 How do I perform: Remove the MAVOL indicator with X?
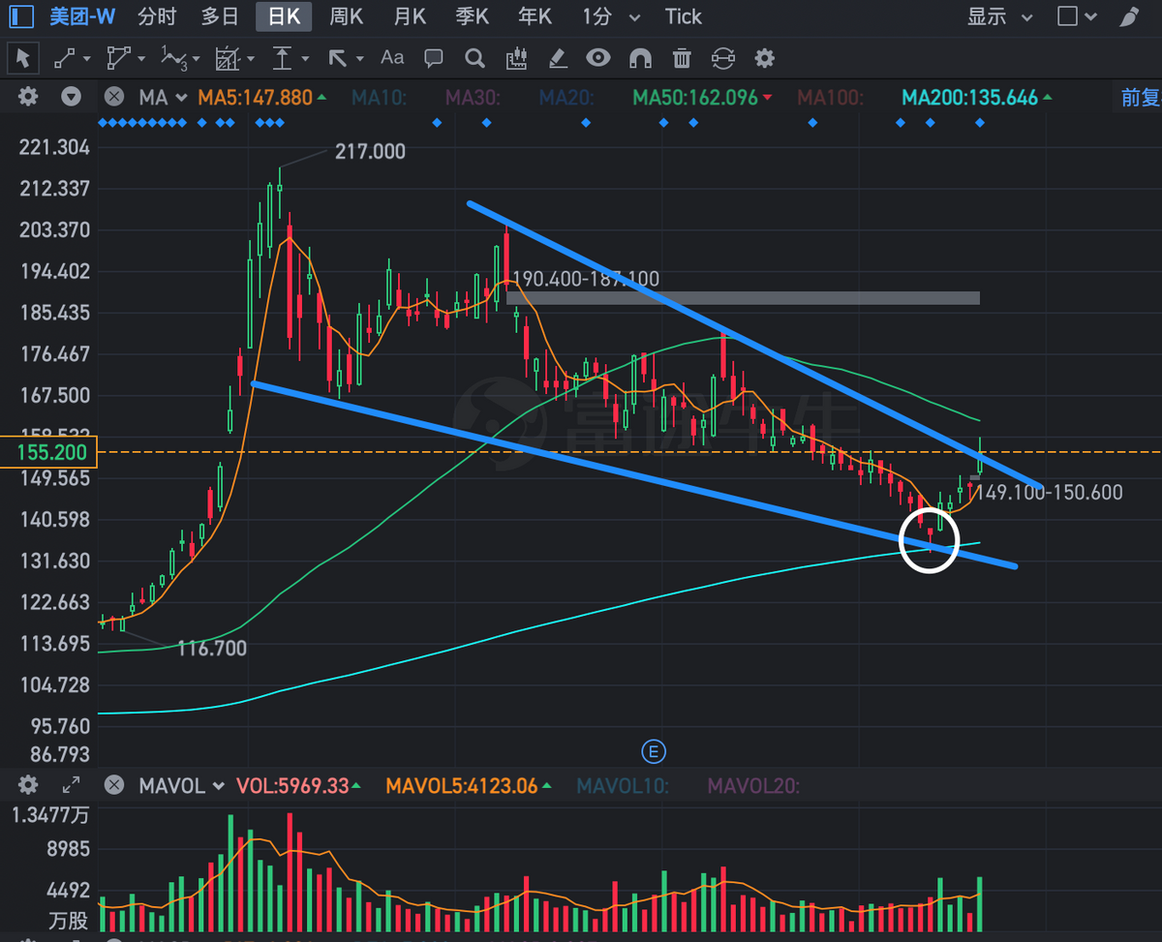[x=114, y=785]
